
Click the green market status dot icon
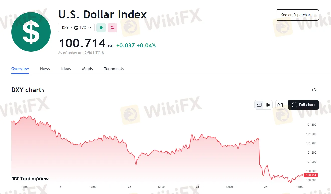pos(101,28)
